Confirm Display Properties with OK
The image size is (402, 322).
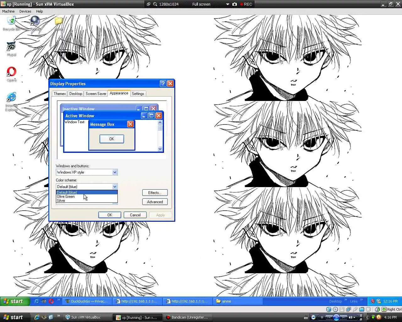(x=110, y=215)
